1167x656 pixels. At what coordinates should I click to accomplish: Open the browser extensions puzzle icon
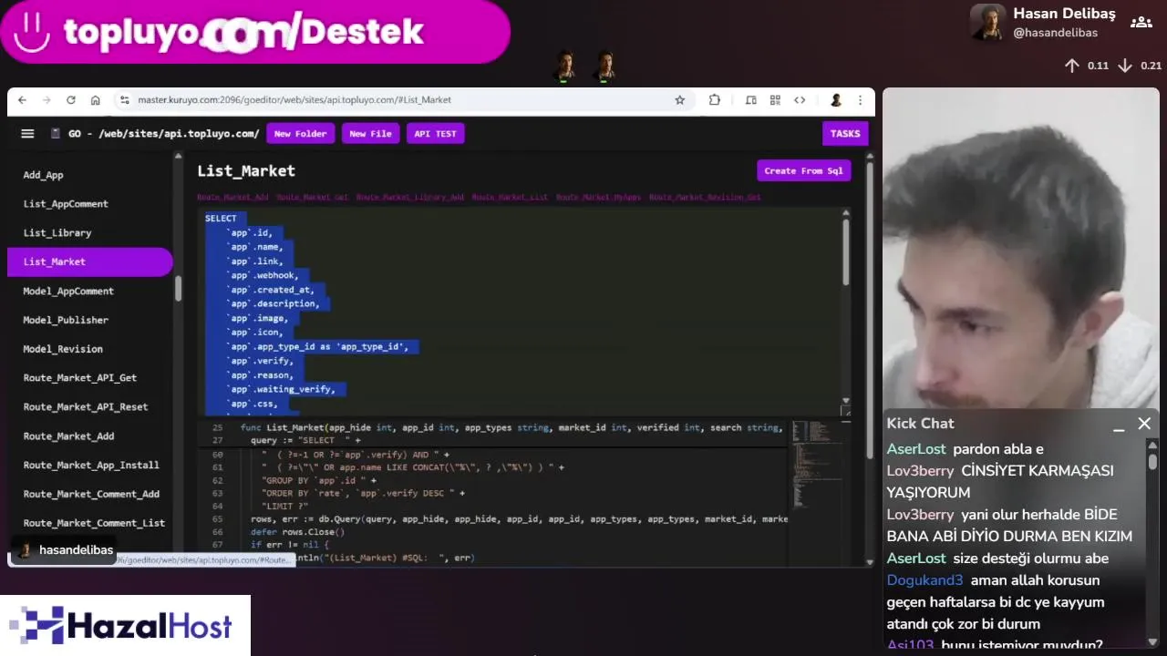pos(715,100)
